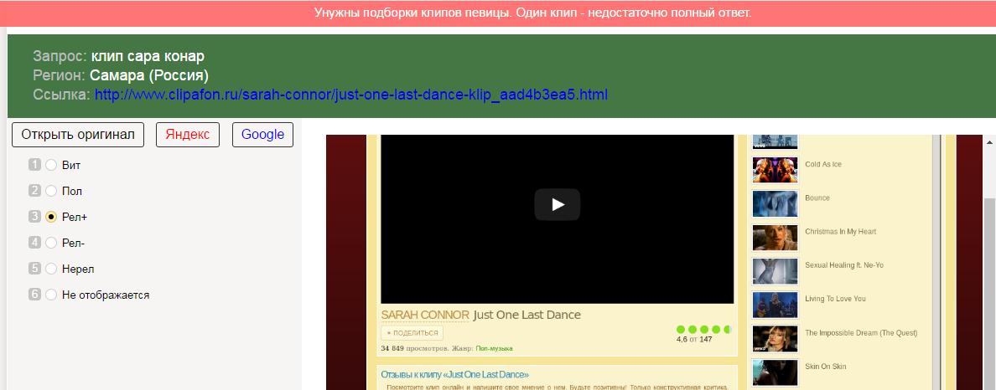Click the region text Самара (Россия)
Viewport: 996px width, 390px height.
149,75
